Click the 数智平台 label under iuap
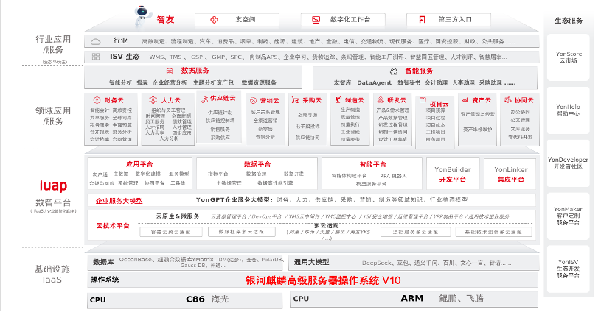 point(53,202)
